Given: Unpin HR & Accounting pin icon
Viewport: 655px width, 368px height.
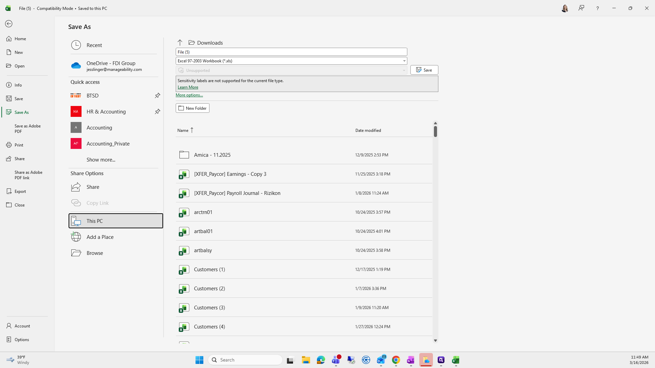Looking at the screenshot, I should (157, 111).
